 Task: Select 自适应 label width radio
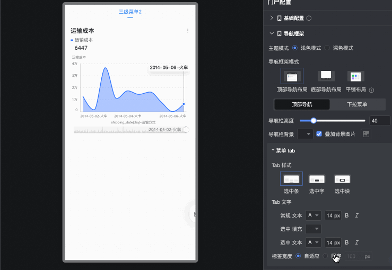tap(298, 256)
